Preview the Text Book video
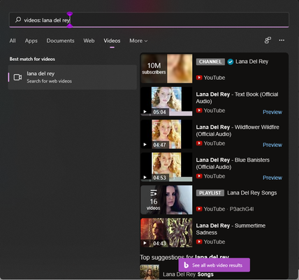Image resolution: width=299 pixels, height=280 pixels. point(272,112)
